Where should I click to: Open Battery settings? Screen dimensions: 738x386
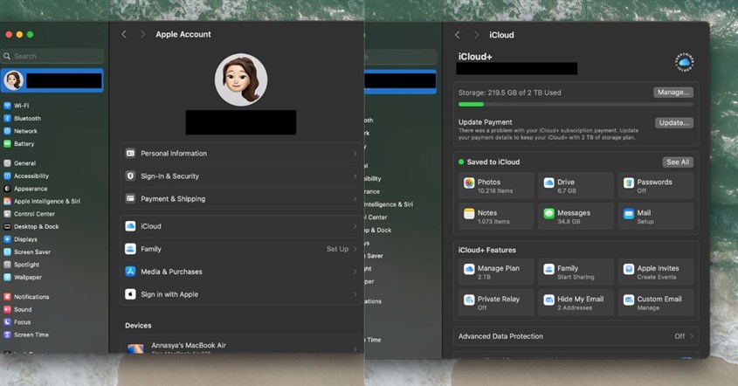click(19, 143)
